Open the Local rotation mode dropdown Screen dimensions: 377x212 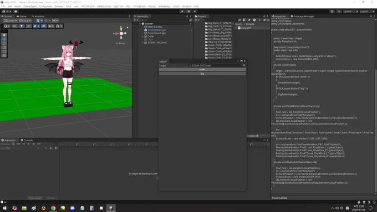coord(25,20)
